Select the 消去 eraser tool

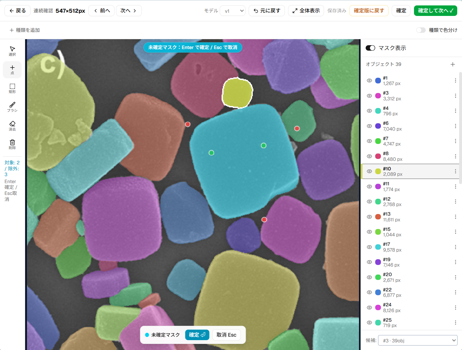tap(12, 126)
